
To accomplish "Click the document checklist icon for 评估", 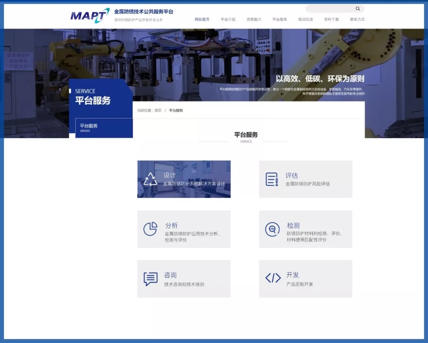I will point(272,179).
